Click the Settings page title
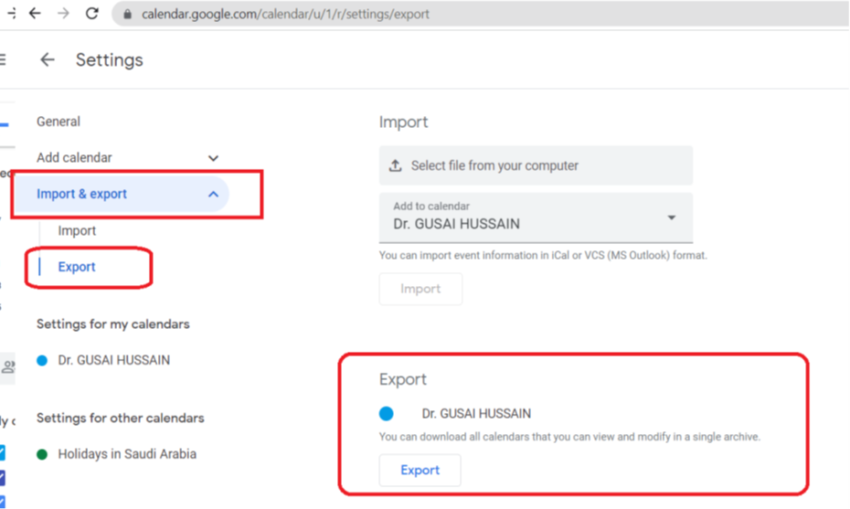 point(110,59)
